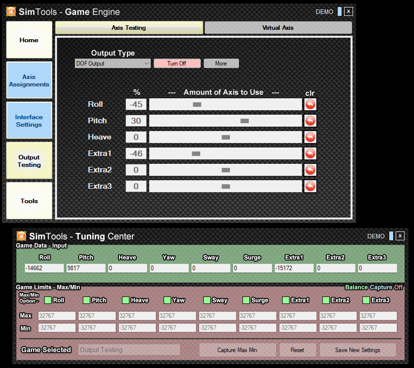
Task: Toggle the Roll Max/Min checkbox
Action: (48, 300)
